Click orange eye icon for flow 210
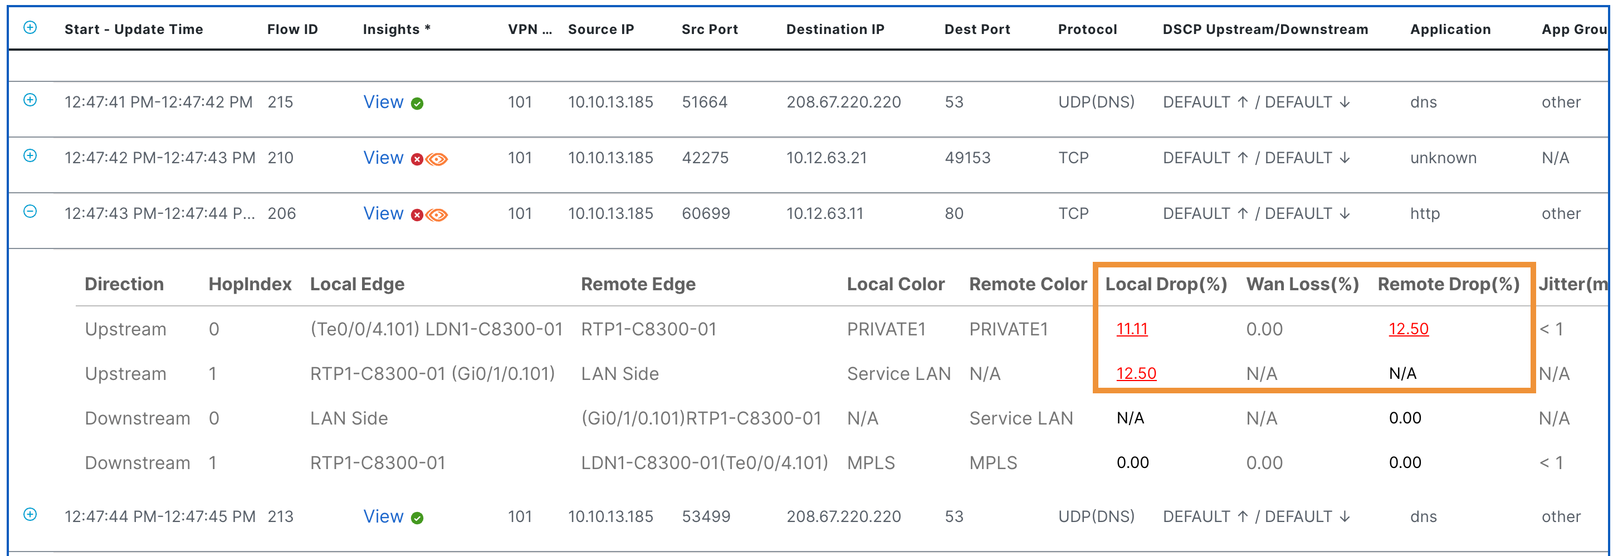This screenshot has width=1613, height=556. point(437,160)
